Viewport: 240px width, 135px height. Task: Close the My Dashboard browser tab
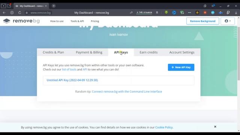click(x=46, y=6)
